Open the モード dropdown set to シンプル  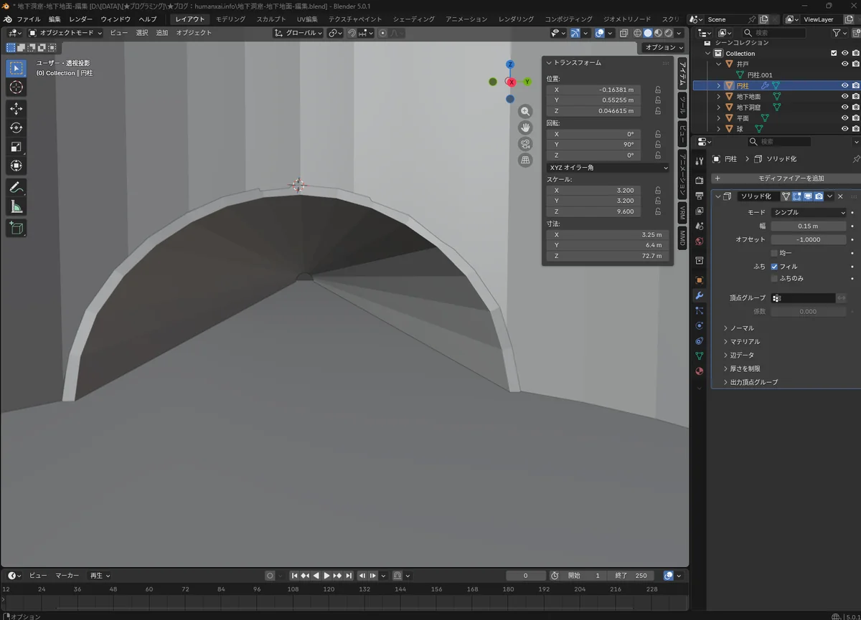(809, 212)
